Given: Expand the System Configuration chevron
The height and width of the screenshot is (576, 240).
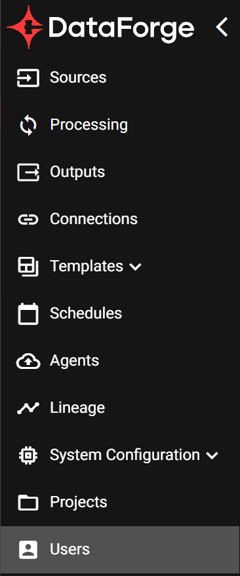Looking at the screenshot, I should click(x=212, y=456).
